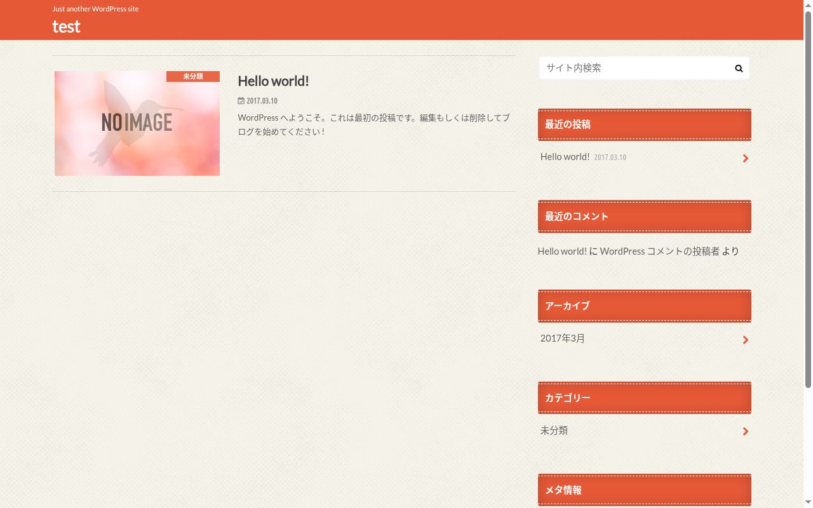Click the WordPress へようこそ excerpt text

[x=373, y=124]
